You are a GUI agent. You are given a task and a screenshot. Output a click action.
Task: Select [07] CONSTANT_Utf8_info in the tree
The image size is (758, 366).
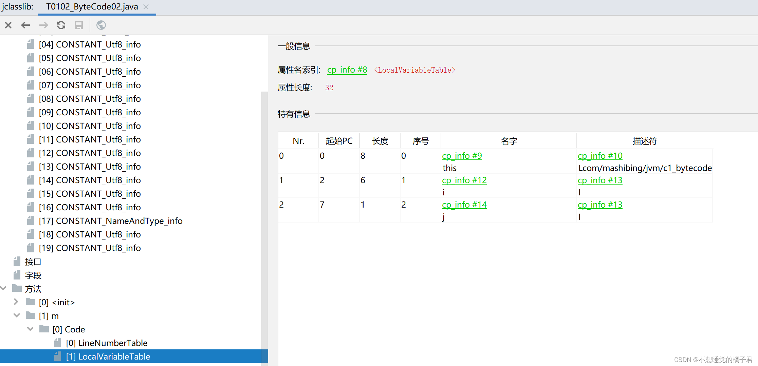pos(90,85)
